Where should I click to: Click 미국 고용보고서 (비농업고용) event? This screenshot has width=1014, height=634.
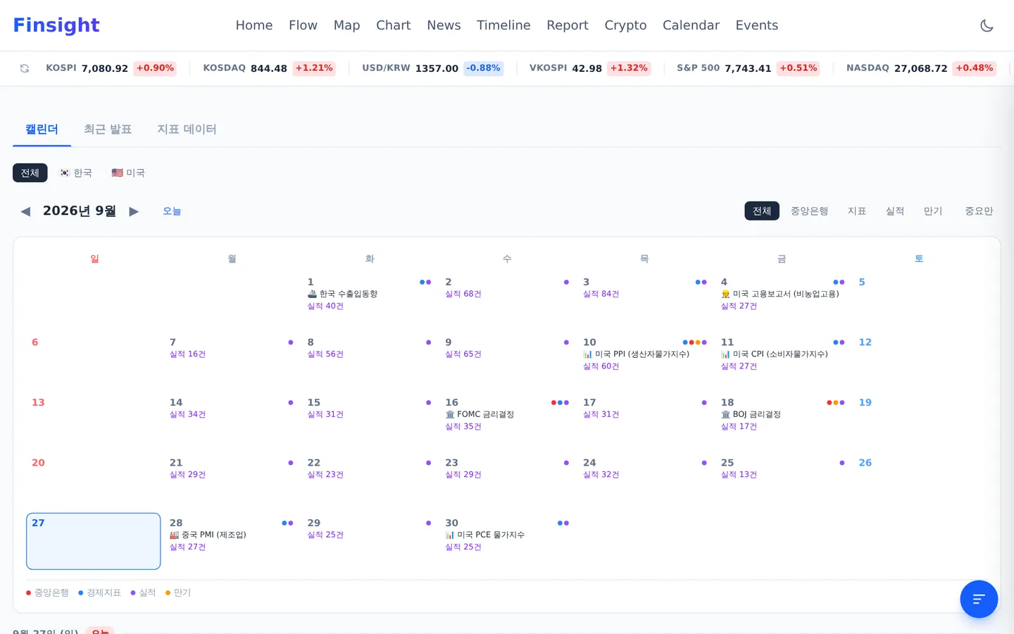click(780, 294)
